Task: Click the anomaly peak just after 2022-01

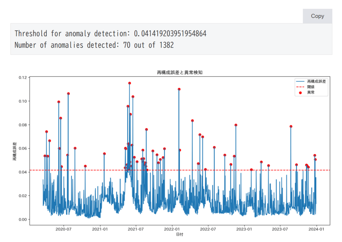Action: pyautogui.click(x=179, y=89)
